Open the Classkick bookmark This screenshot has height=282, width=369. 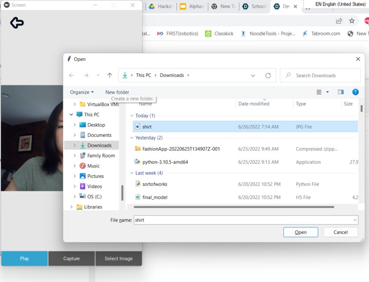tap(219, 33)
